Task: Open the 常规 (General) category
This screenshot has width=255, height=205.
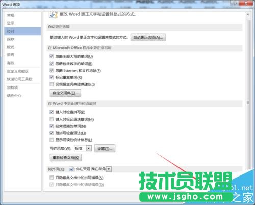Action: pos(22,15)
